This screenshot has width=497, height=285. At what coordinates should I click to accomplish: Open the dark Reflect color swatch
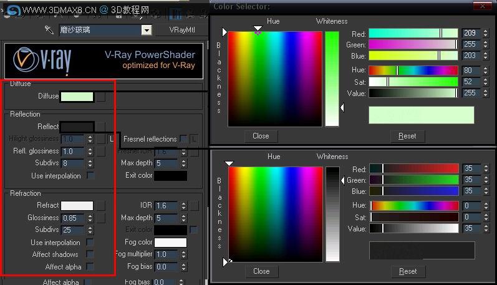coord(77,127)
